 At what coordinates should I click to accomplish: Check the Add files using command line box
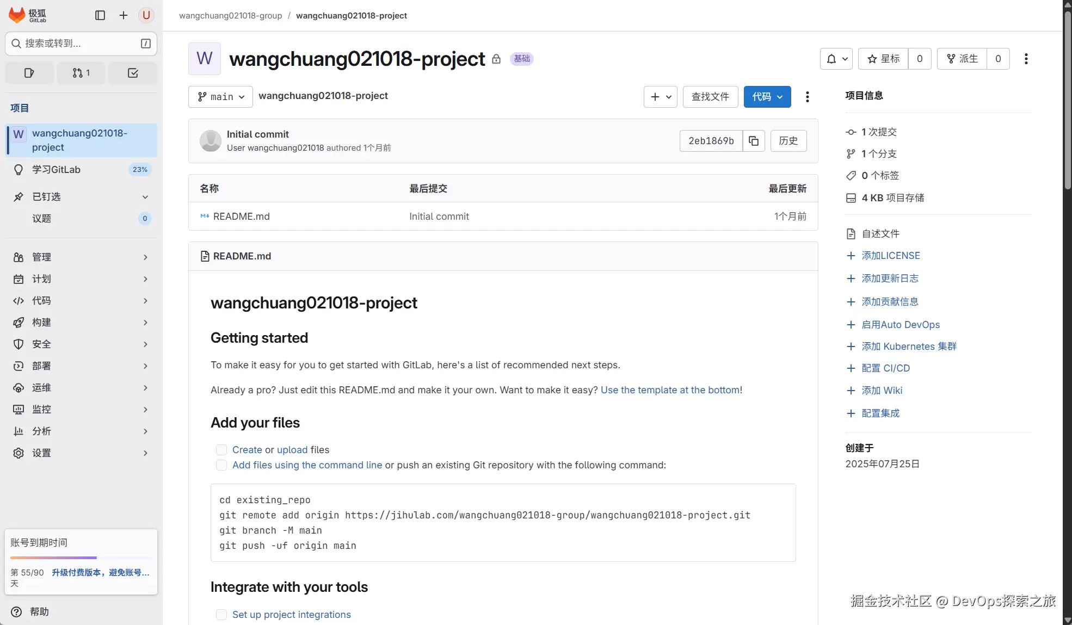(221, 465)
